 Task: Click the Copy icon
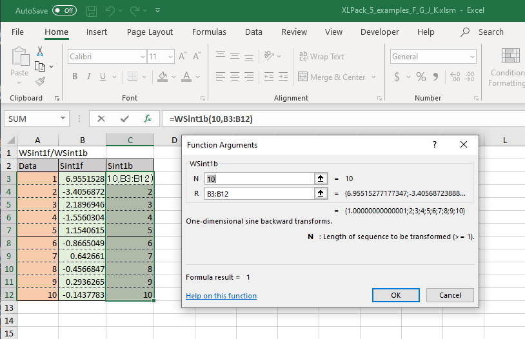point(40,66)
